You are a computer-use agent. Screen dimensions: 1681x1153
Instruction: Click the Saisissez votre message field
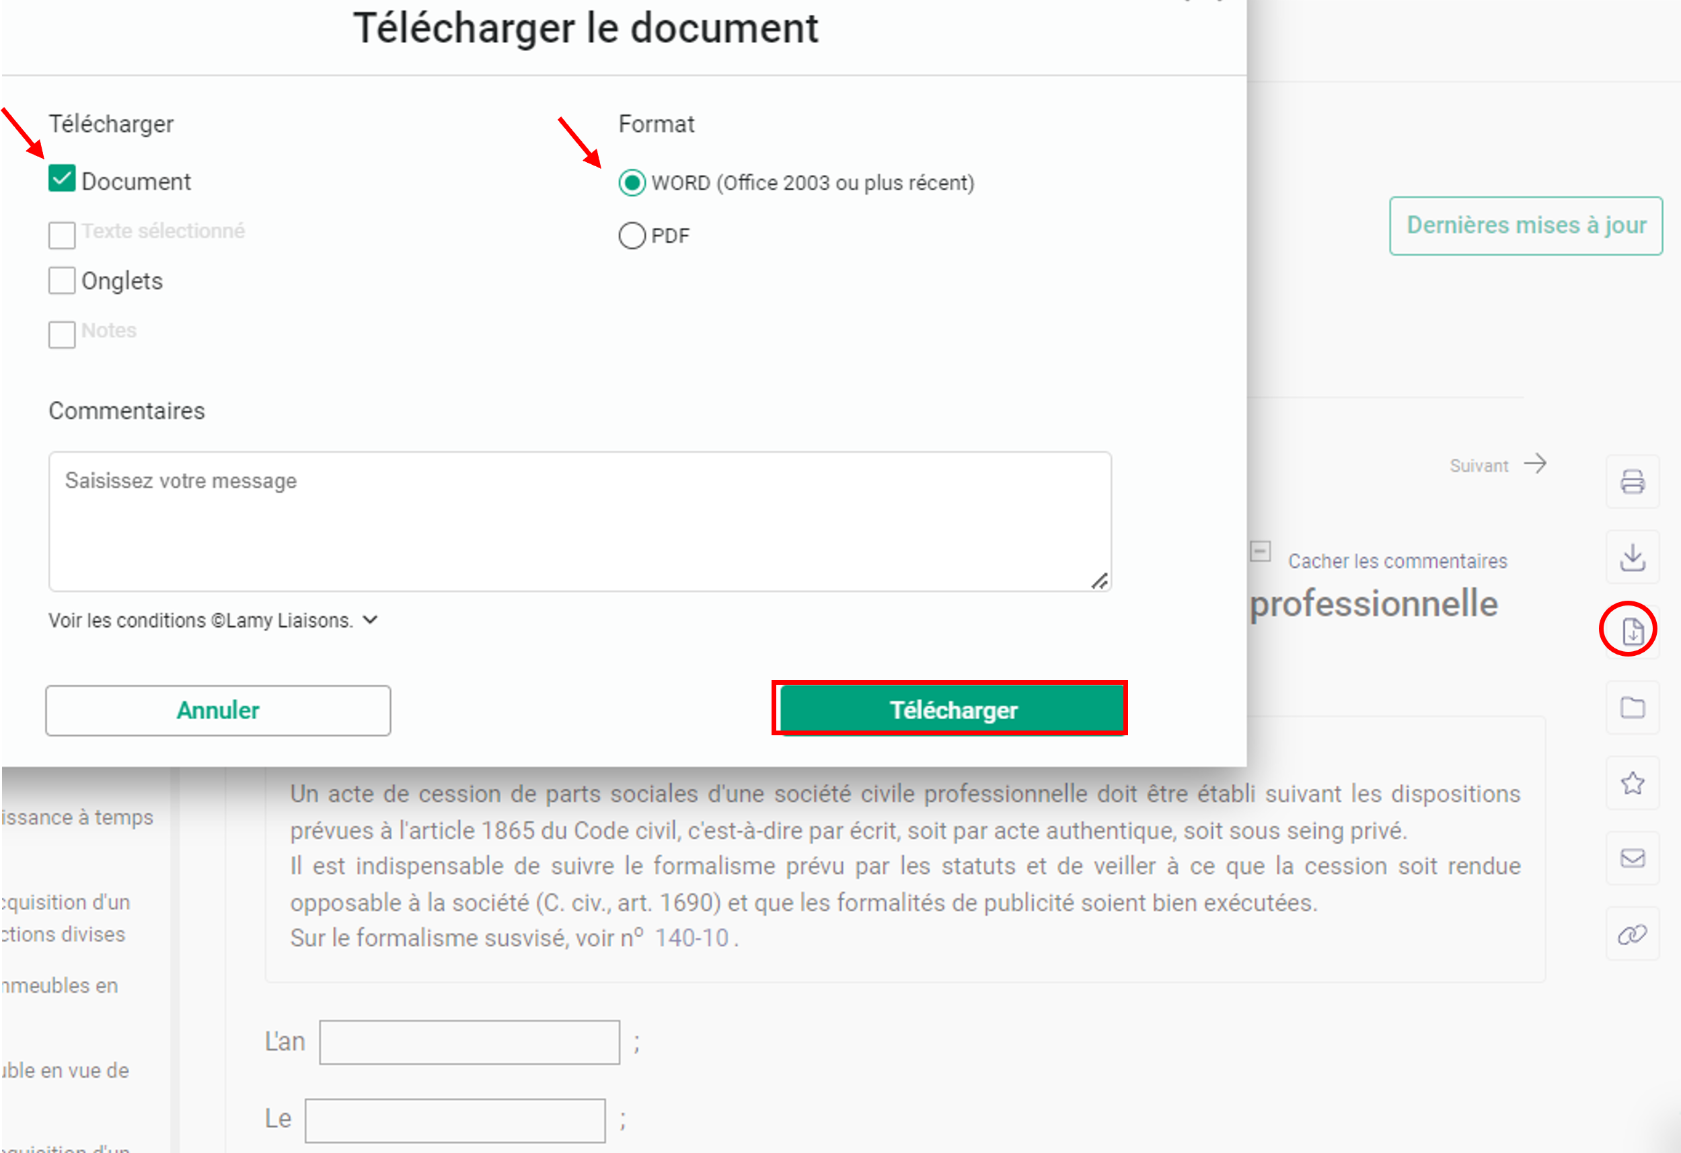click(x=579, y=521)
